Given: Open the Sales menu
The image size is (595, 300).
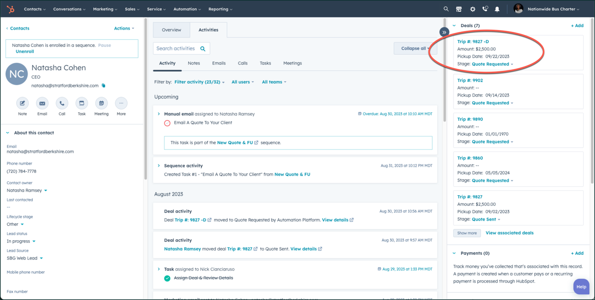Looking at the screenshot, I should pos(132,9).
